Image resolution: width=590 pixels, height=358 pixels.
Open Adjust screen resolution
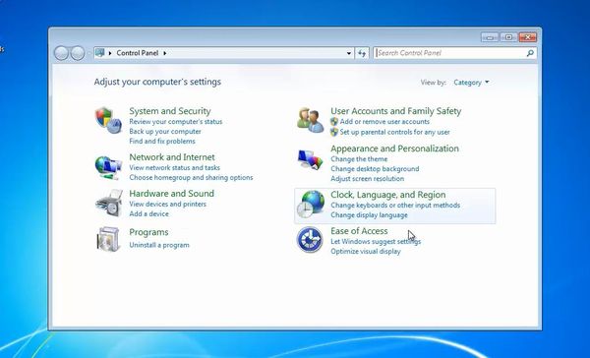367,179
